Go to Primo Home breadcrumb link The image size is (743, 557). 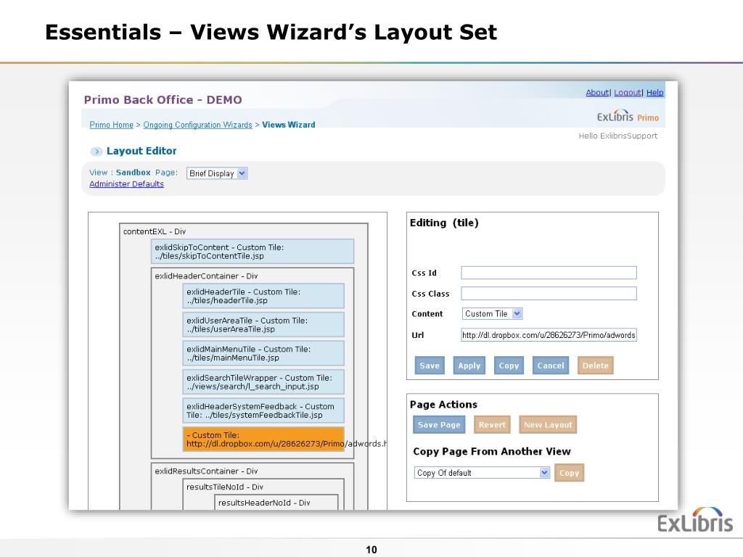(111, 125)
